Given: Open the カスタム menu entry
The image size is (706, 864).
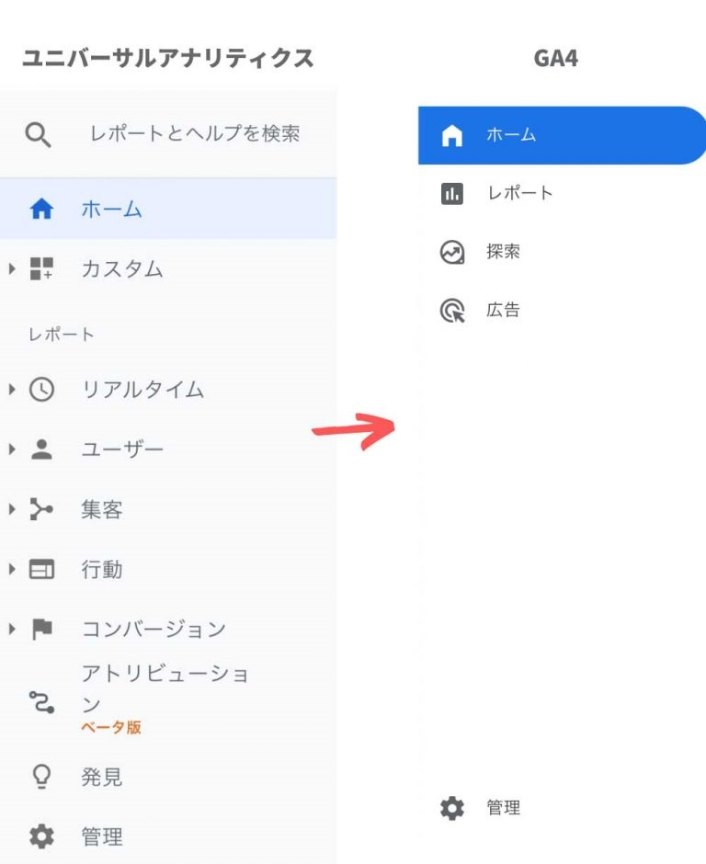Looking at the screenshot, I should pyautogui.click(x=122, y=269).
